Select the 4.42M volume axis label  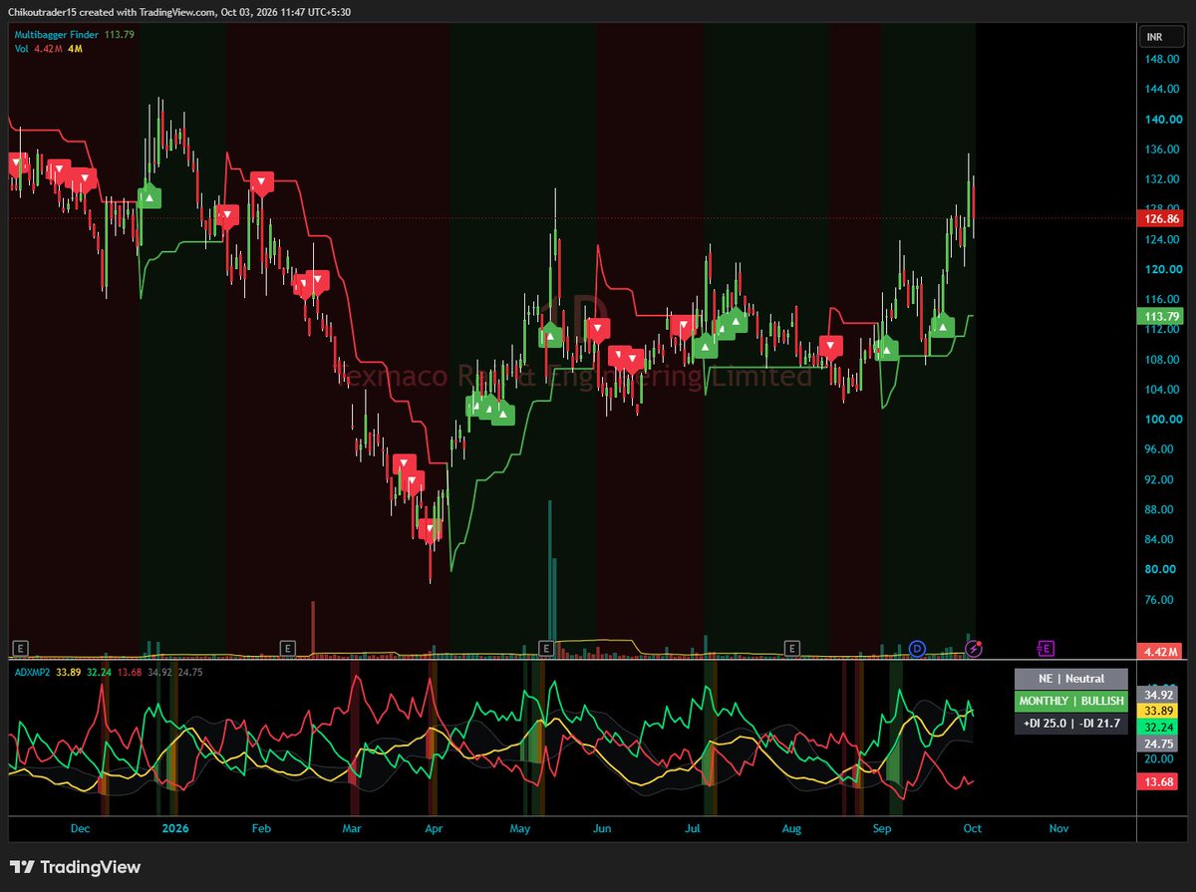coord(1159,652)
